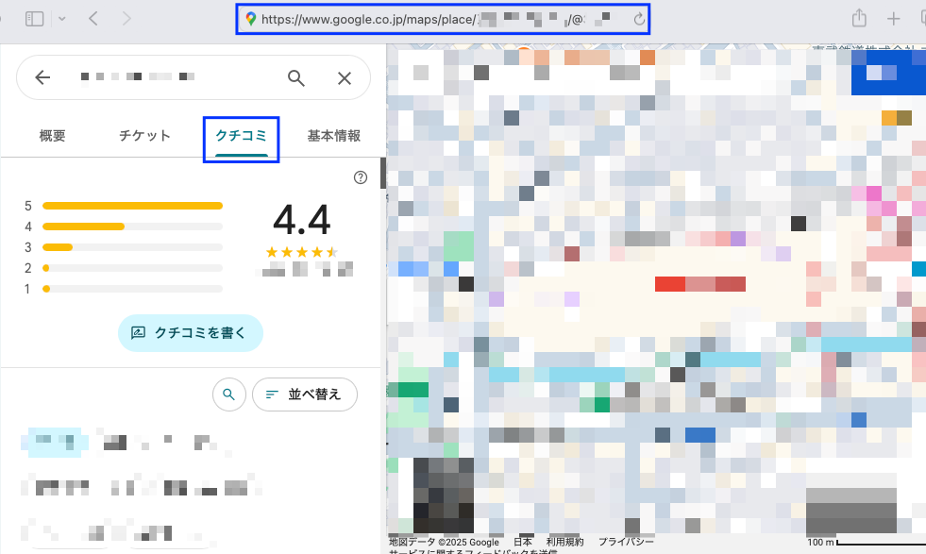Reload the page from the address bar
926x554 pixels.
coord(639,19)
